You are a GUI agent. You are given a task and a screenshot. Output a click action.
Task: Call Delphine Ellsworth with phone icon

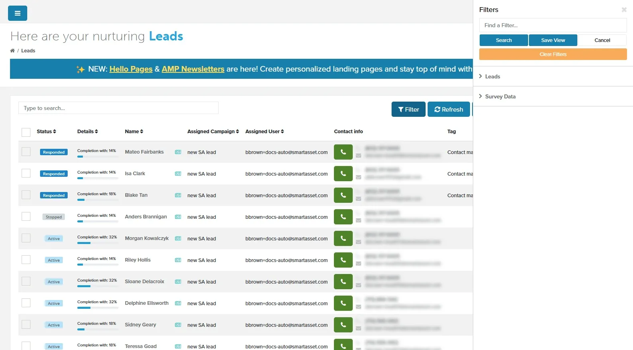343,303
